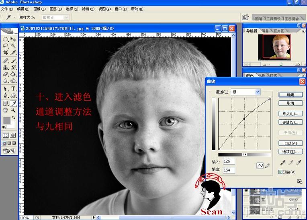Expand the Curves dialog grid size
Viewport: 307px width, 220px height.
pyautogui.click(x=299, y=181)
